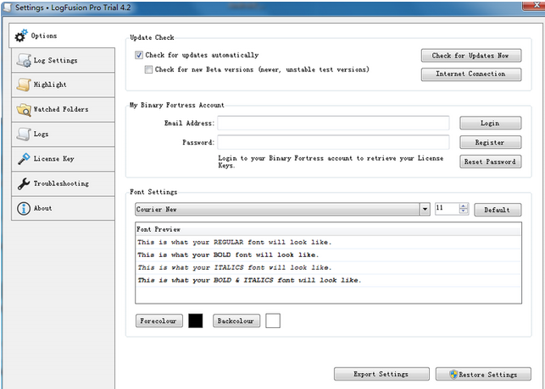Screen dimensions: 545x389
Task: Click the Watched Folders magnifier icon
Action: coord(24,110)
